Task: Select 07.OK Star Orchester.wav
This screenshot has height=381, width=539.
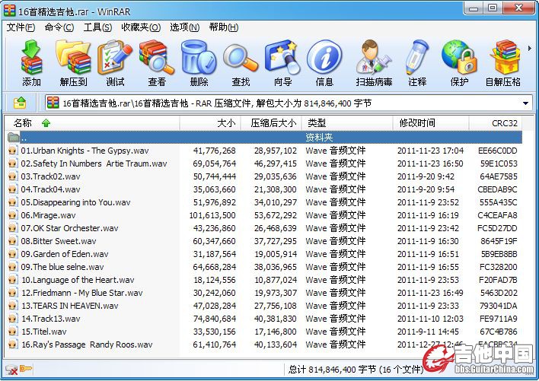Action: point(69,228)
